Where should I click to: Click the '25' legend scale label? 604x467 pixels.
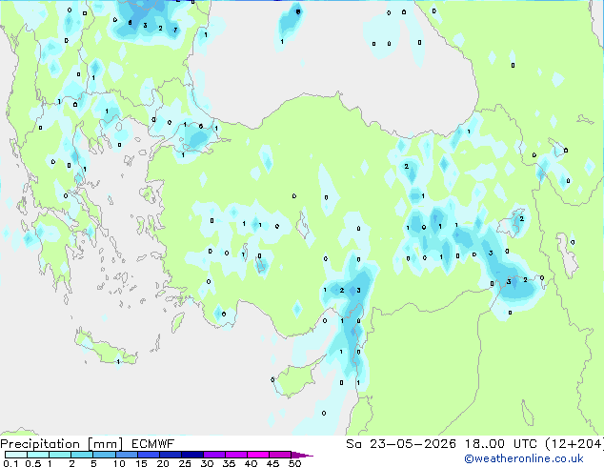point(185,463)
